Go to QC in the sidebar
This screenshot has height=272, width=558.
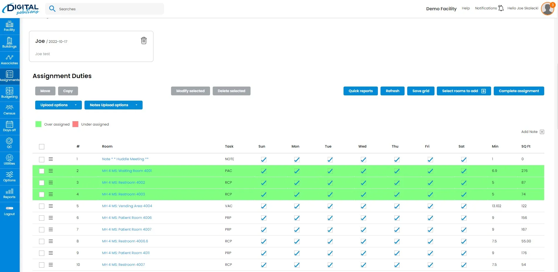tap(9, 143)
